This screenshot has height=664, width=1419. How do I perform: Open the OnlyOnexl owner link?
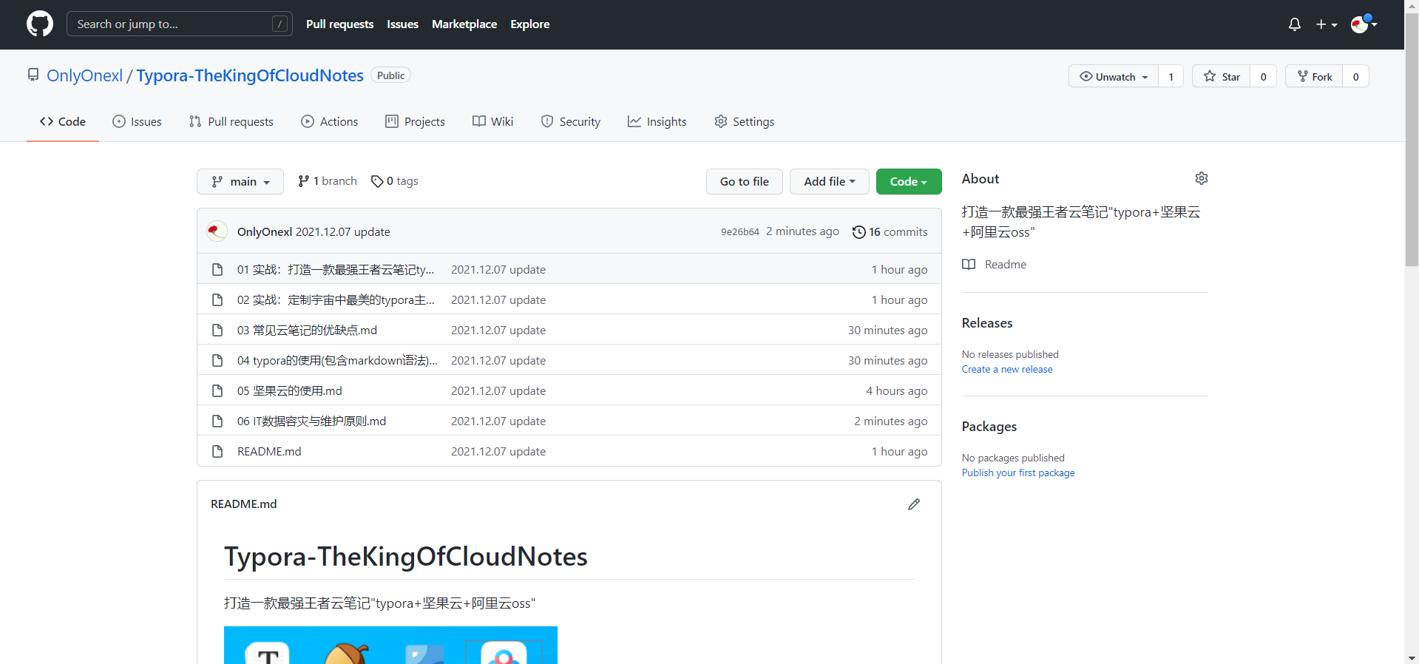tap(84, 75)
